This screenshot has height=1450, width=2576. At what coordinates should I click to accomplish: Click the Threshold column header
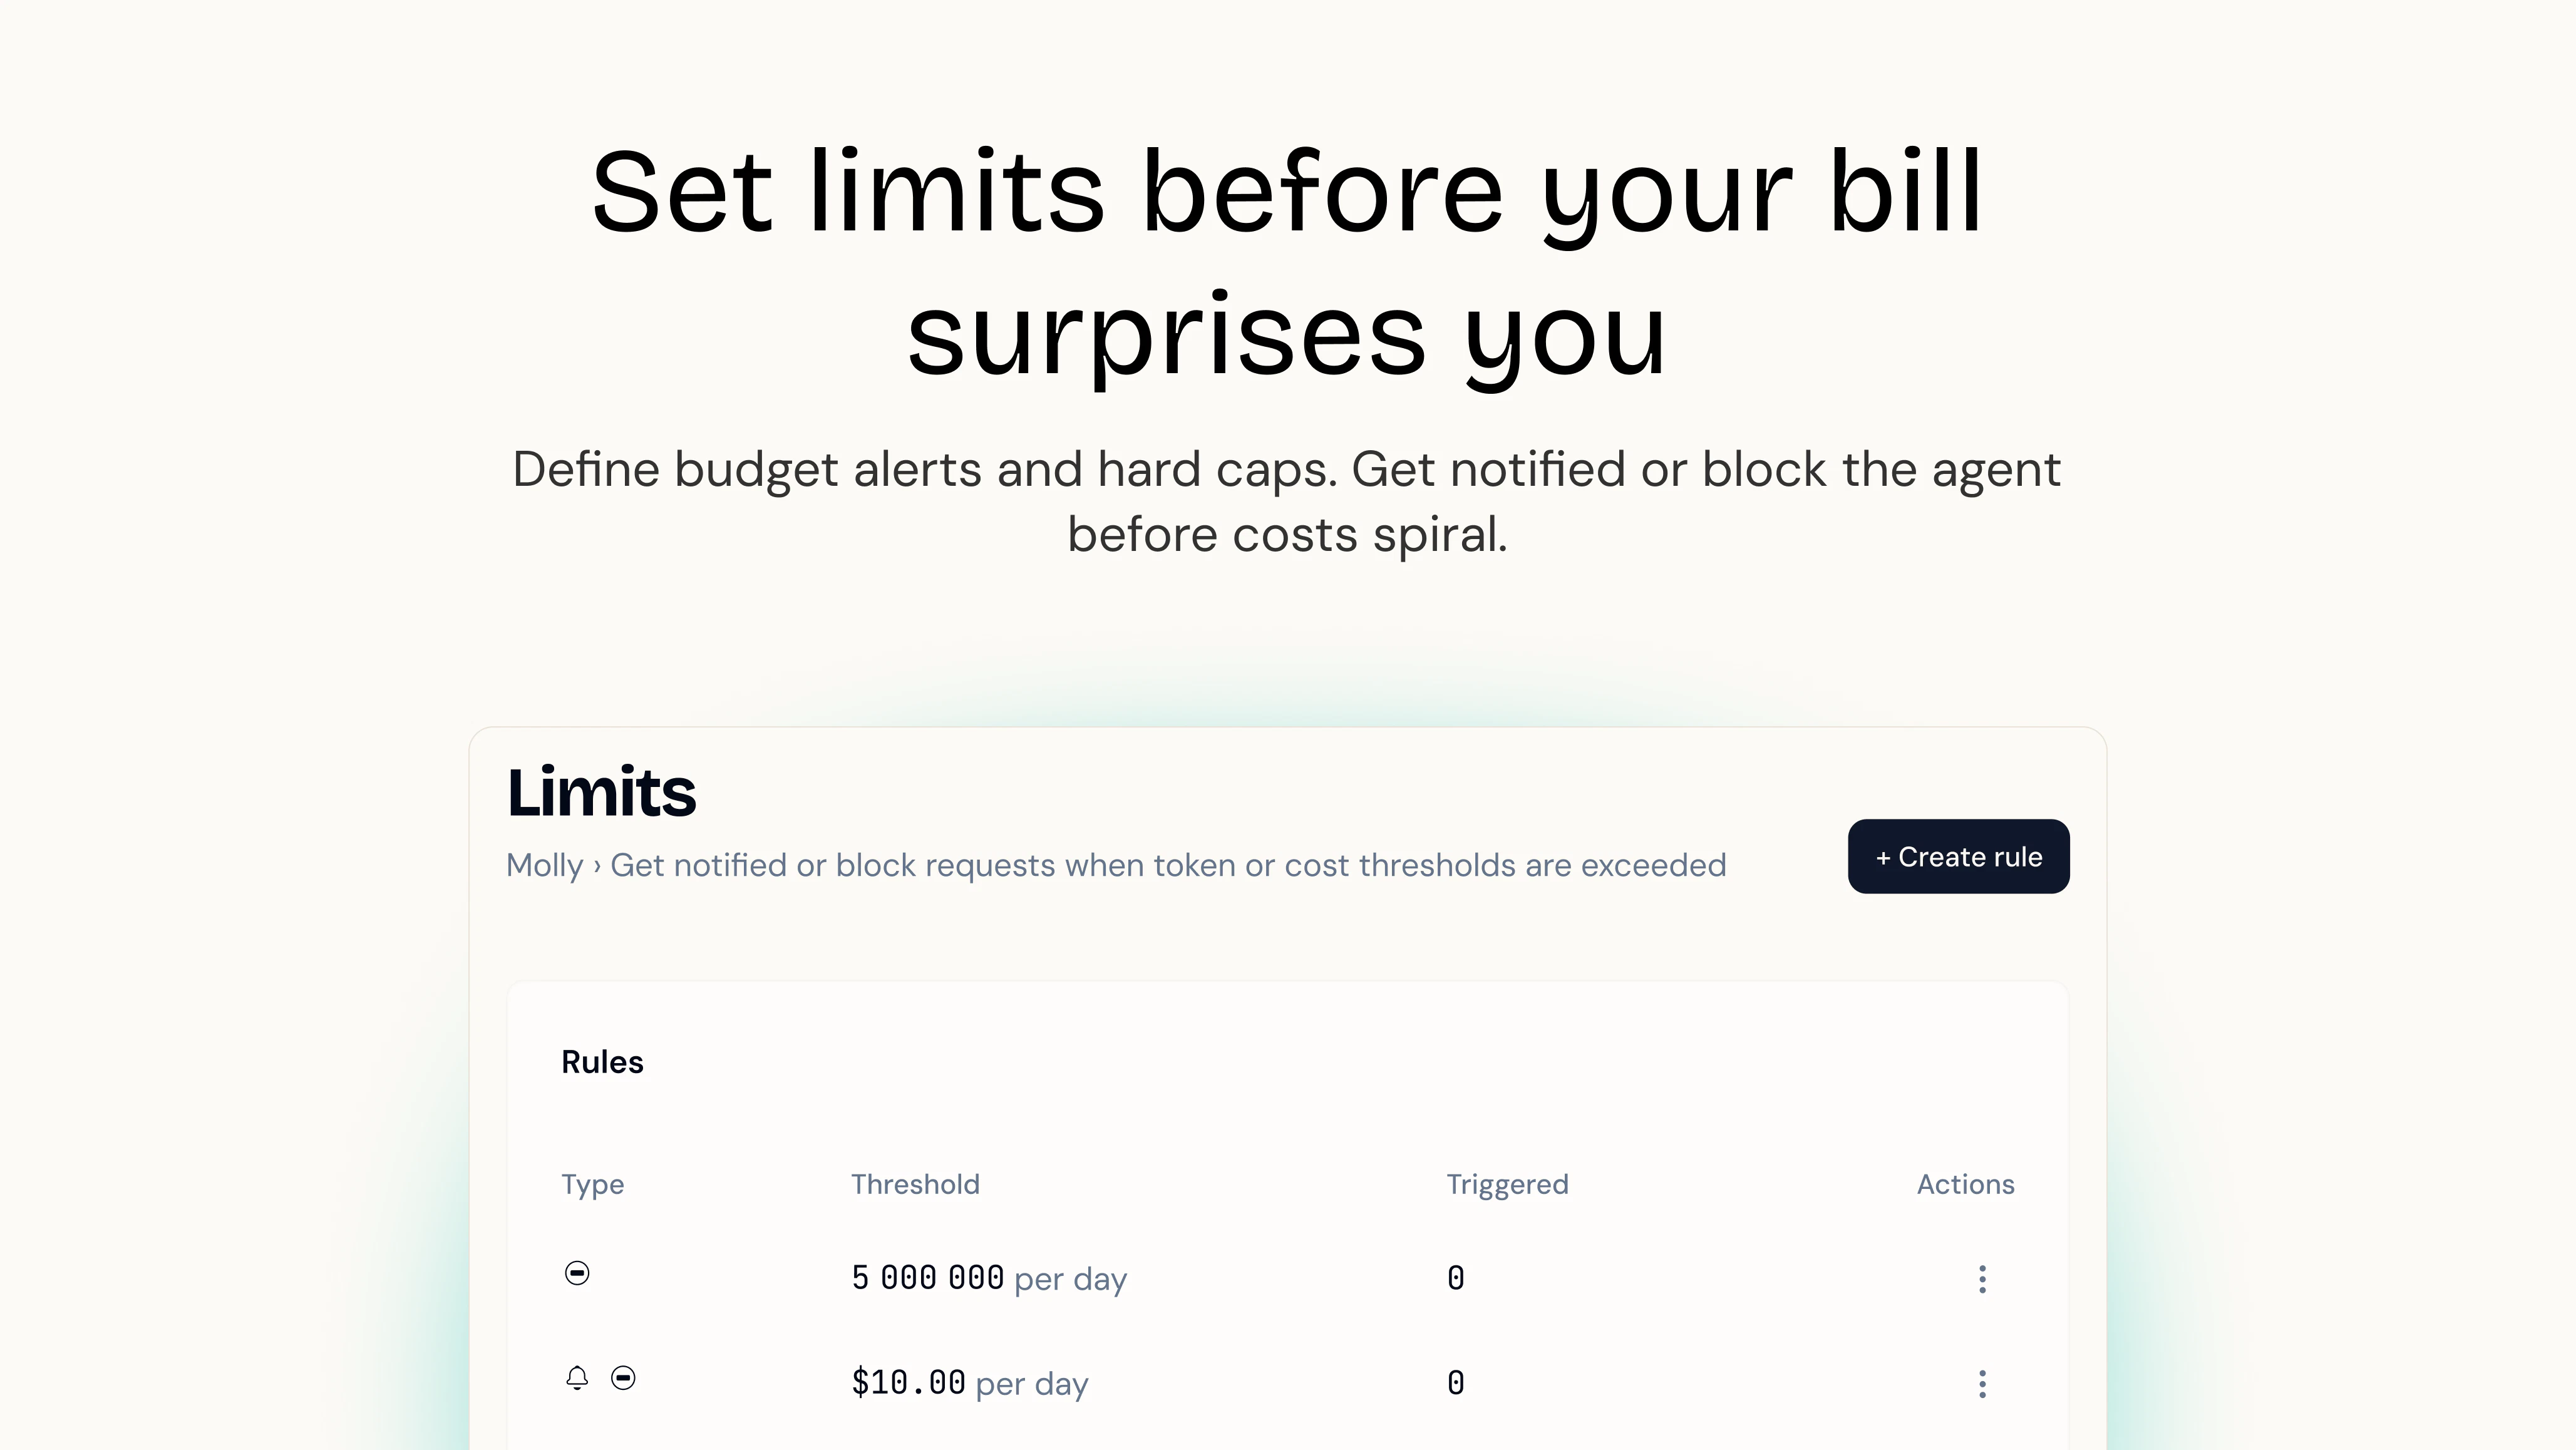click(915, 1184)
